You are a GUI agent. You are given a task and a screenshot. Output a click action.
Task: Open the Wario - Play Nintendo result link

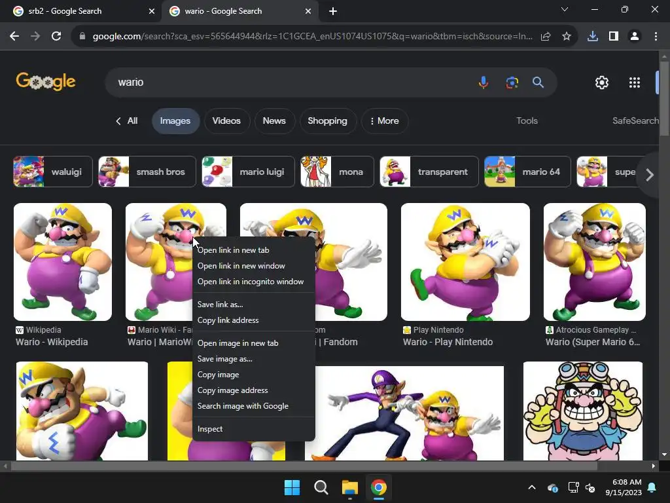(x=448, y=342)
